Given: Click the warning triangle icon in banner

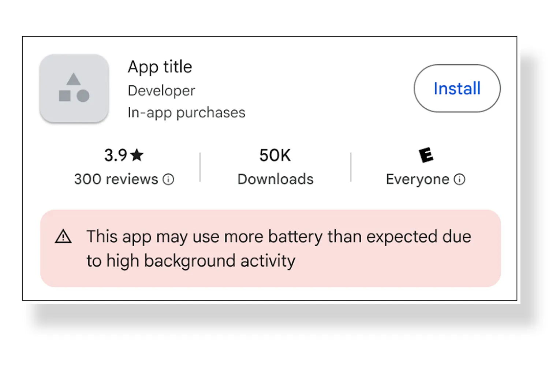Looking at the screenshot, I should (x=63, y=237).
